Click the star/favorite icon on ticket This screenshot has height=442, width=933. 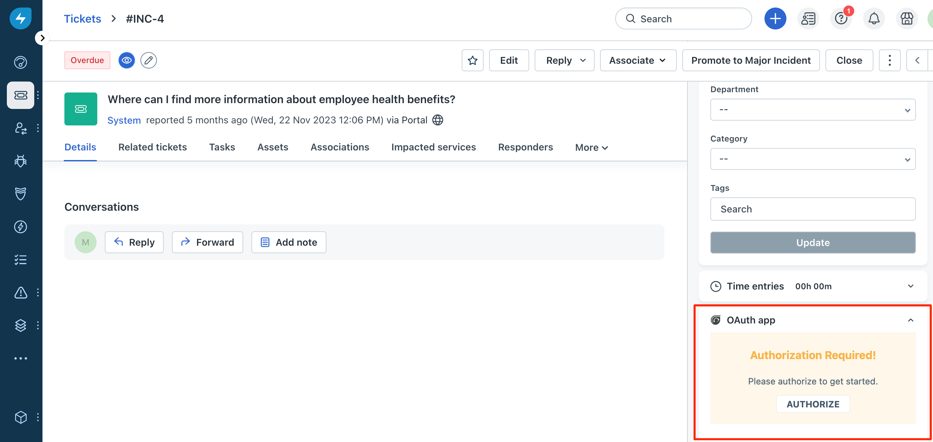tap(472, 60)
